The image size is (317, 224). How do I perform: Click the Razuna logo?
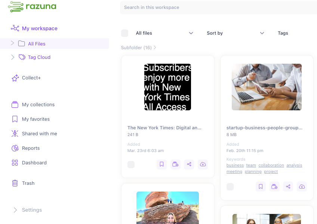[32, 6]
